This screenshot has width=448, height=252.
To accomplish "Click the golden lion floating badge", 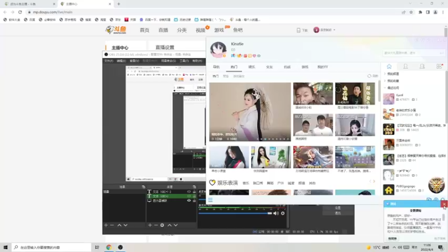I will (436, 185).
